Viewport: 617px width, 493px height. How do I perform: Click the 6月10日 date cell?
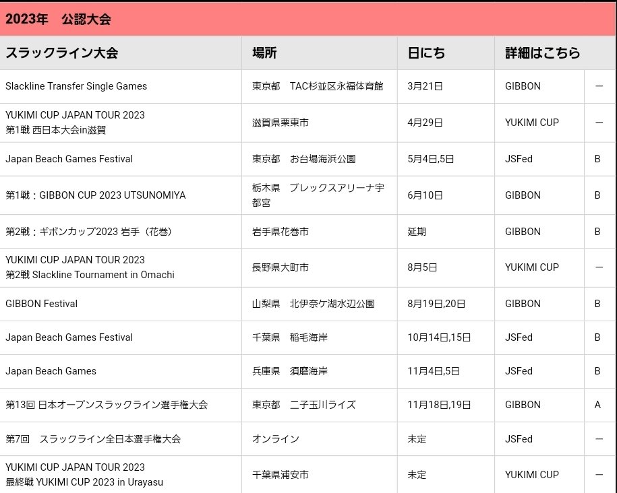click(x=425, y=195)
